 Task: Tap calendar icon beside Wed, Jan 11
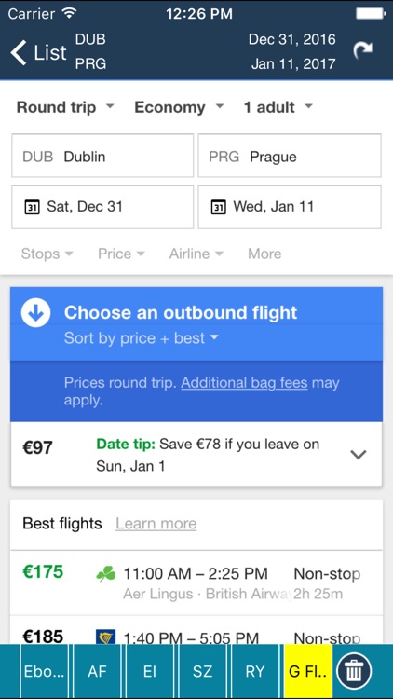point(218,207)
